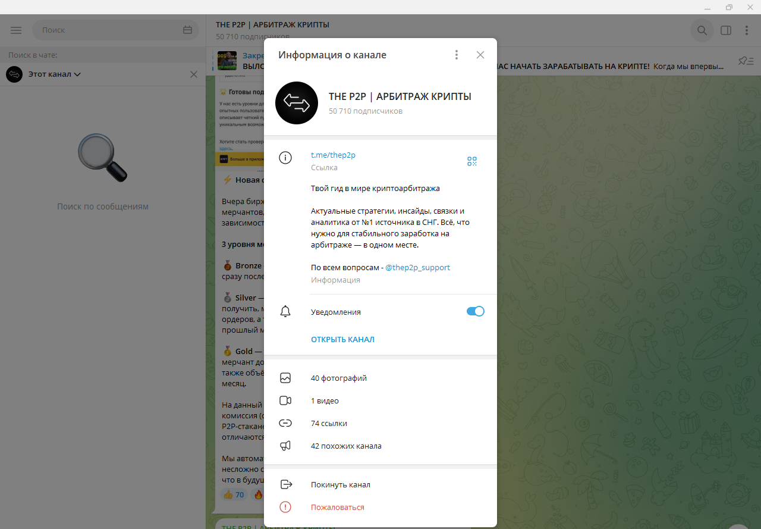This screenshot has width=761, height=529.
Task: Click the pinned messages list icon
Action: 746,61
